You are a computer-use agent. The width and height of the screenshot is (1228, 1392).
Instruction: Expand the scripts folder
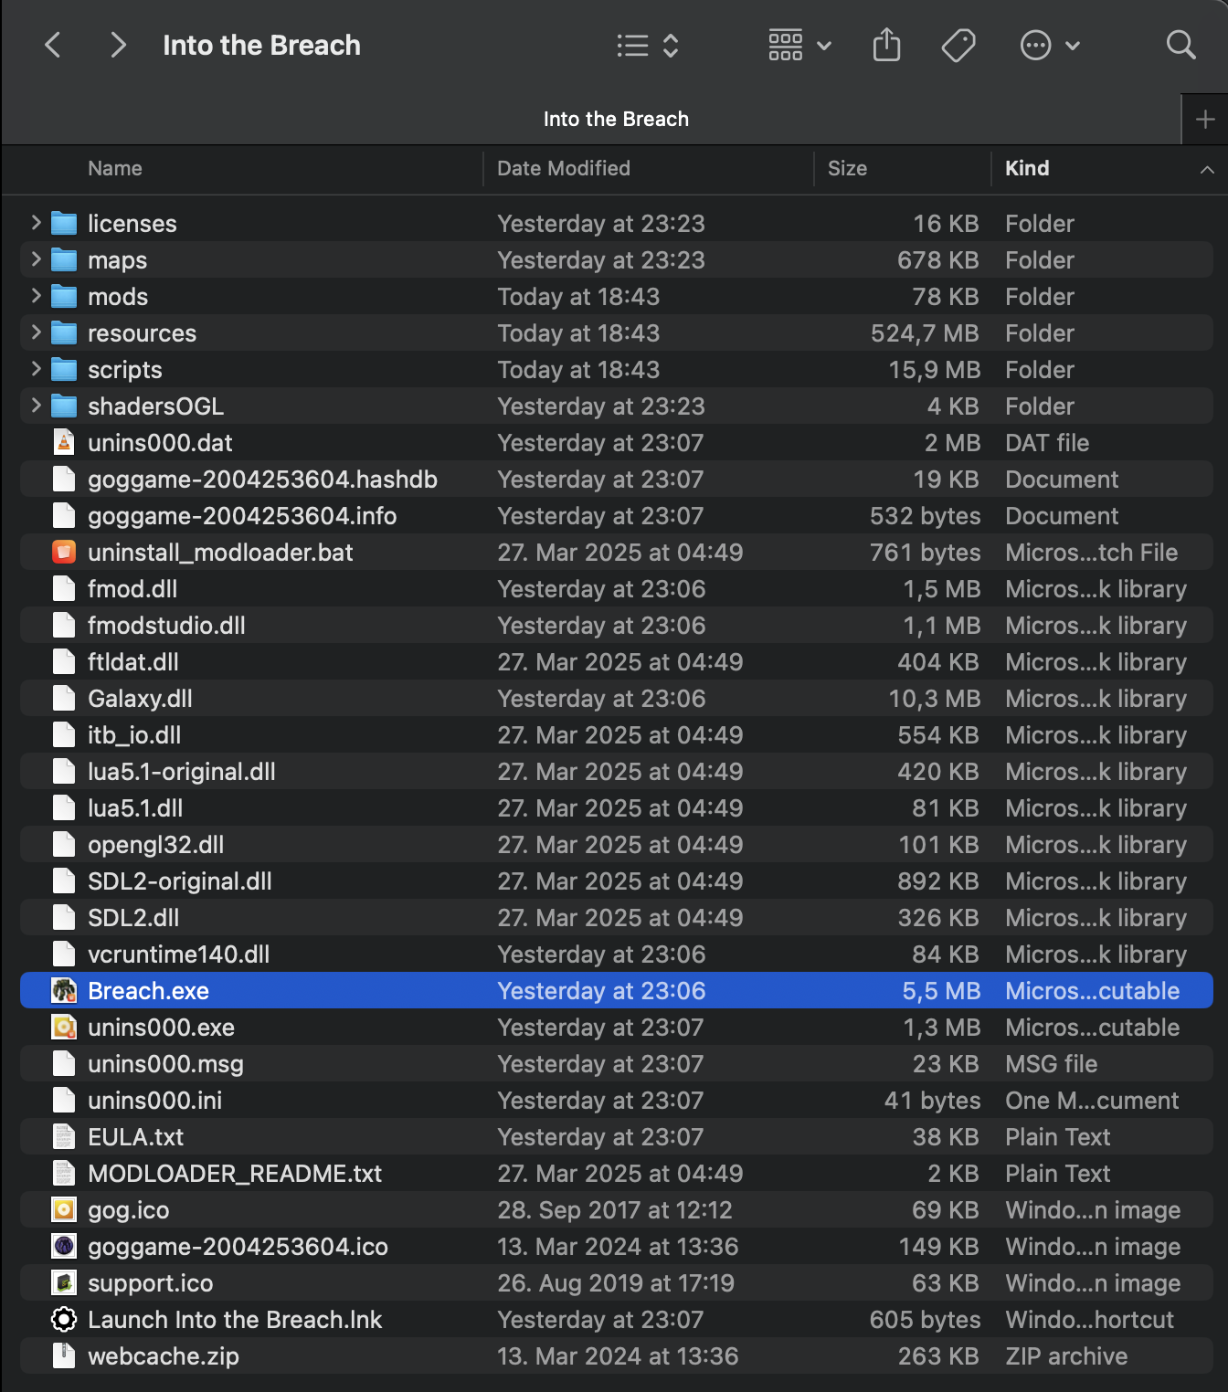36,369
